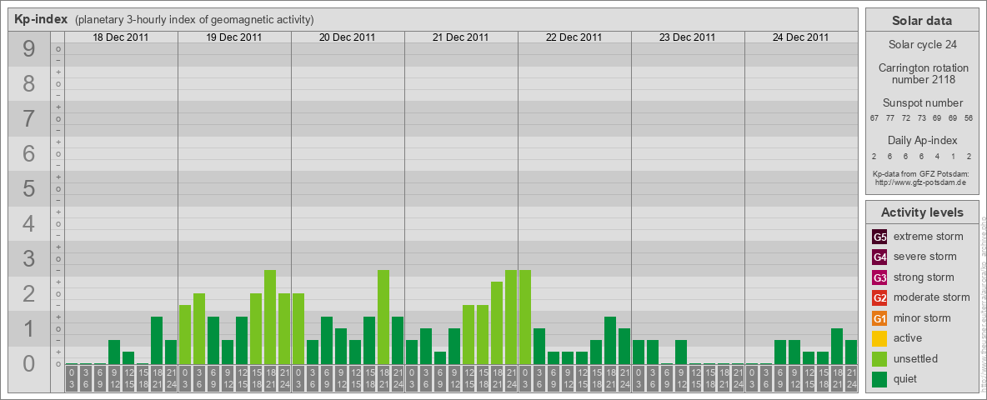Image resolution: width=987 pixels, height=400 pixels.
Task: Click the 12-15 hour label under 21 Dec
Action: point(468,378)
